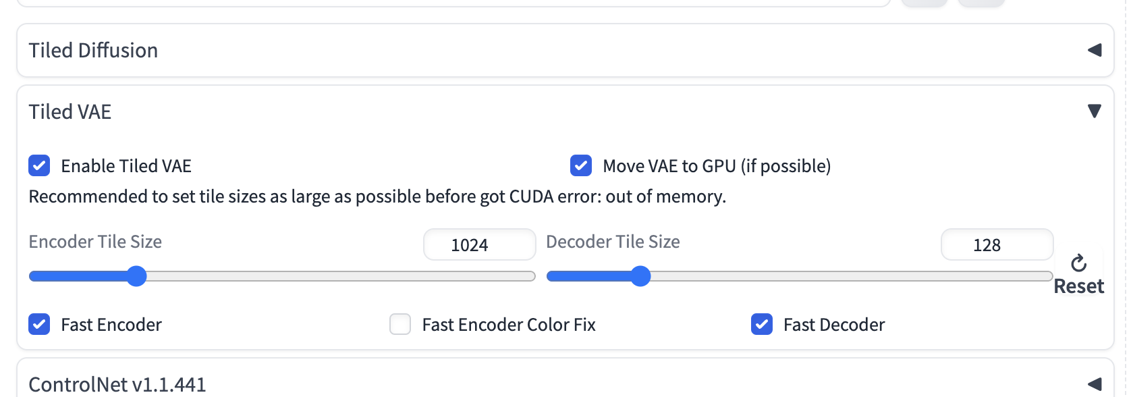Collapse the Tiled VAE section arrow
1131x397 pixels.
(x=1095, y=111)
